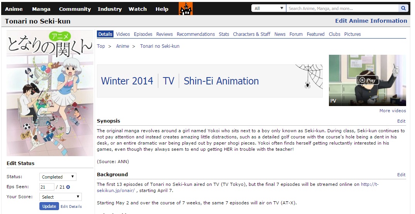Click the Top breadcrumb link

pos(101,46)
